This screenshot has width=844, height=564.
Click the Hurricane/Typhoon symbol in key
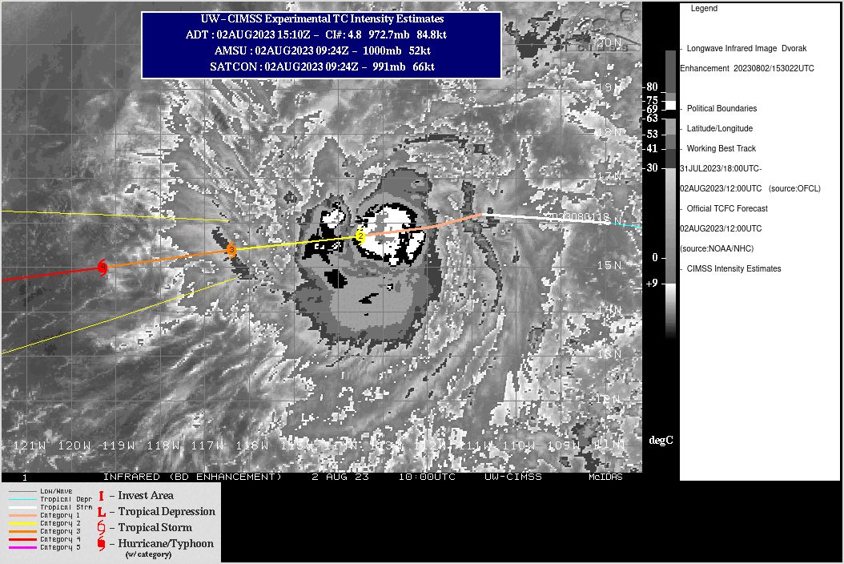coord(101,544)
